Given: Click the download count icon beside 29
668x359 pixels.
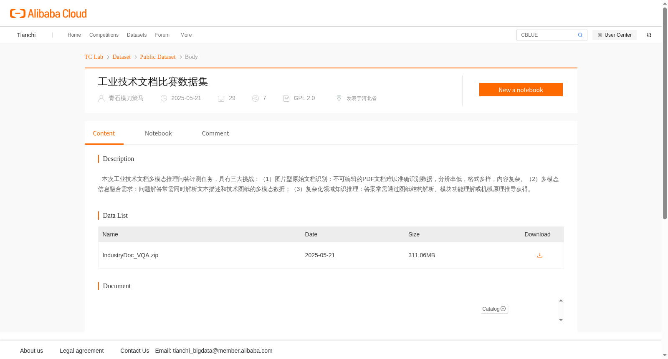Looking at the screenshot, I should point(221,98).
